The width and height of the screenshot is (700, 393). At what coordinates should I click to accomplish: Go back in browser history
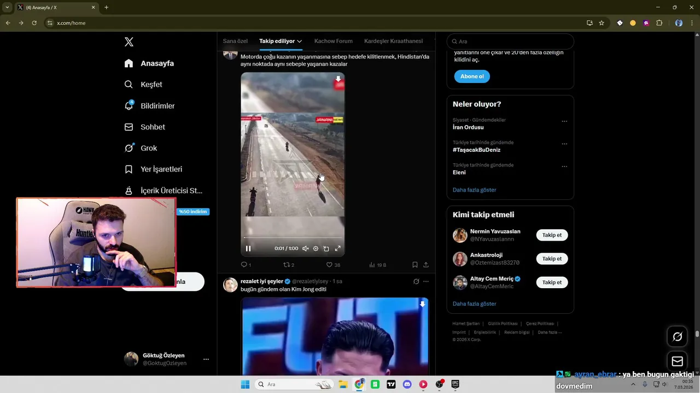click(8, 23)
